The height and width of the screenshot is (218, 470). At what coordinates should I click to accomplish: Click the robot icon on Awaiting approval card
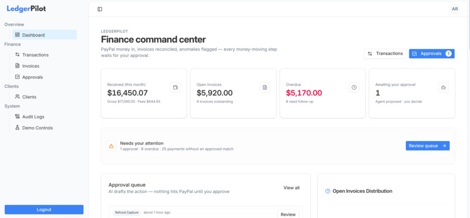(x=443, y=87)
